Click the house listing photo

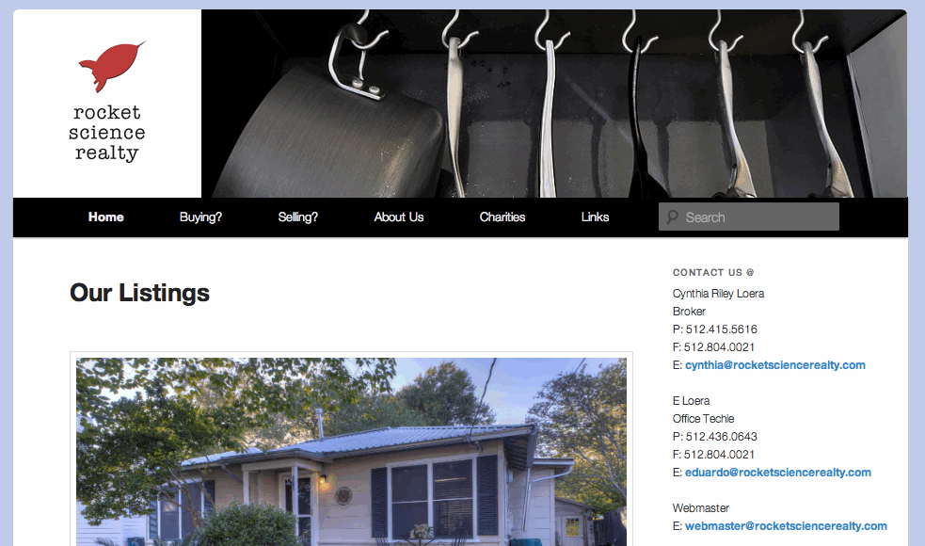(x=352, y=452)
